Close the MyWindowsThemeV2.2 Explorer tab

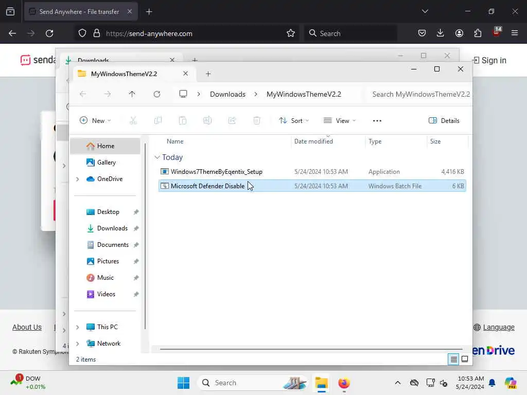point(185,74)
